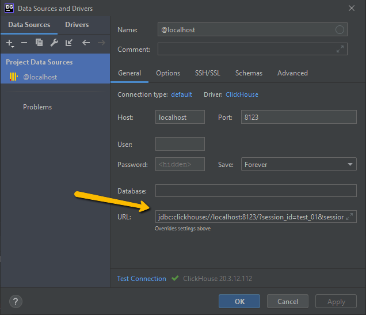366x315 pixels.
Task: Expand the URL field with the expand icon
Action: point(349,217)
